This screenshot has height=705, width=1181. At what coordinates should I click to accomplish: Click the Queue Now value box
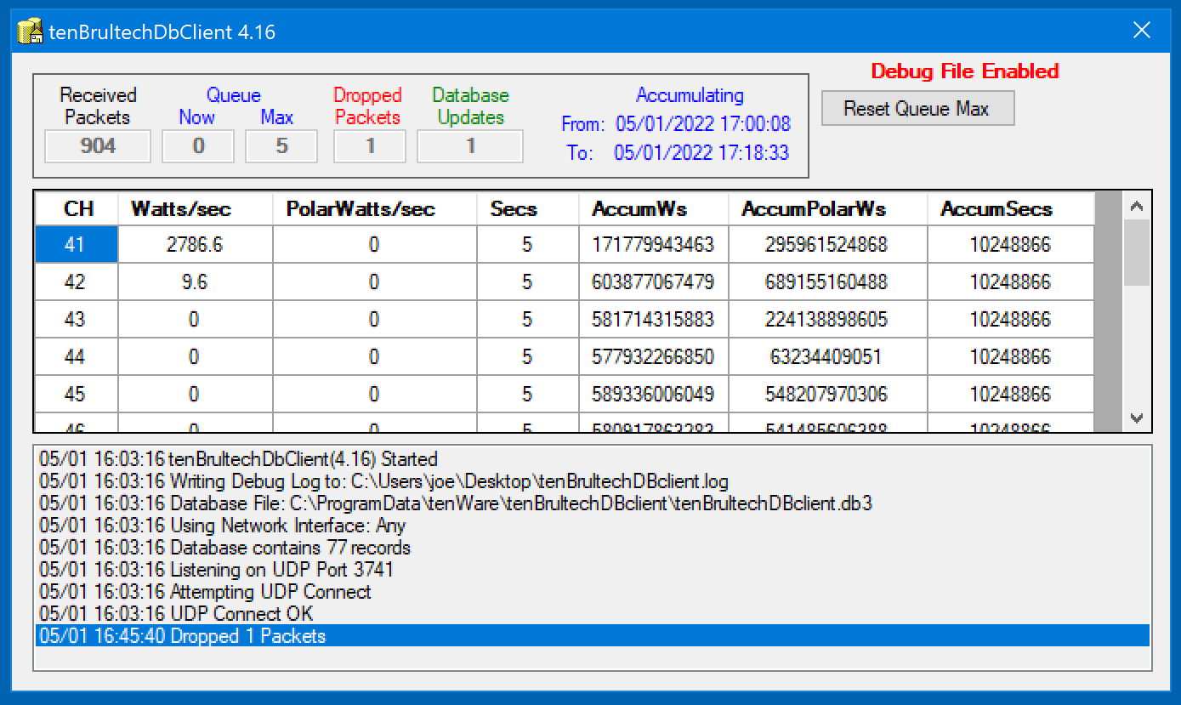coord(198,146)
